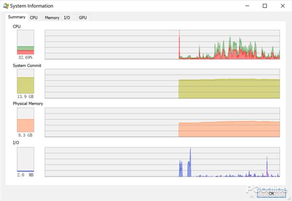
Task: Click the System Commit history graph
Action: tap(162, 83)
